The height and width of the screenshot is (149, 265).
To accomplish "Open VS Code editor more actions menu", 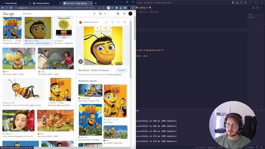I will coord(261,7).
